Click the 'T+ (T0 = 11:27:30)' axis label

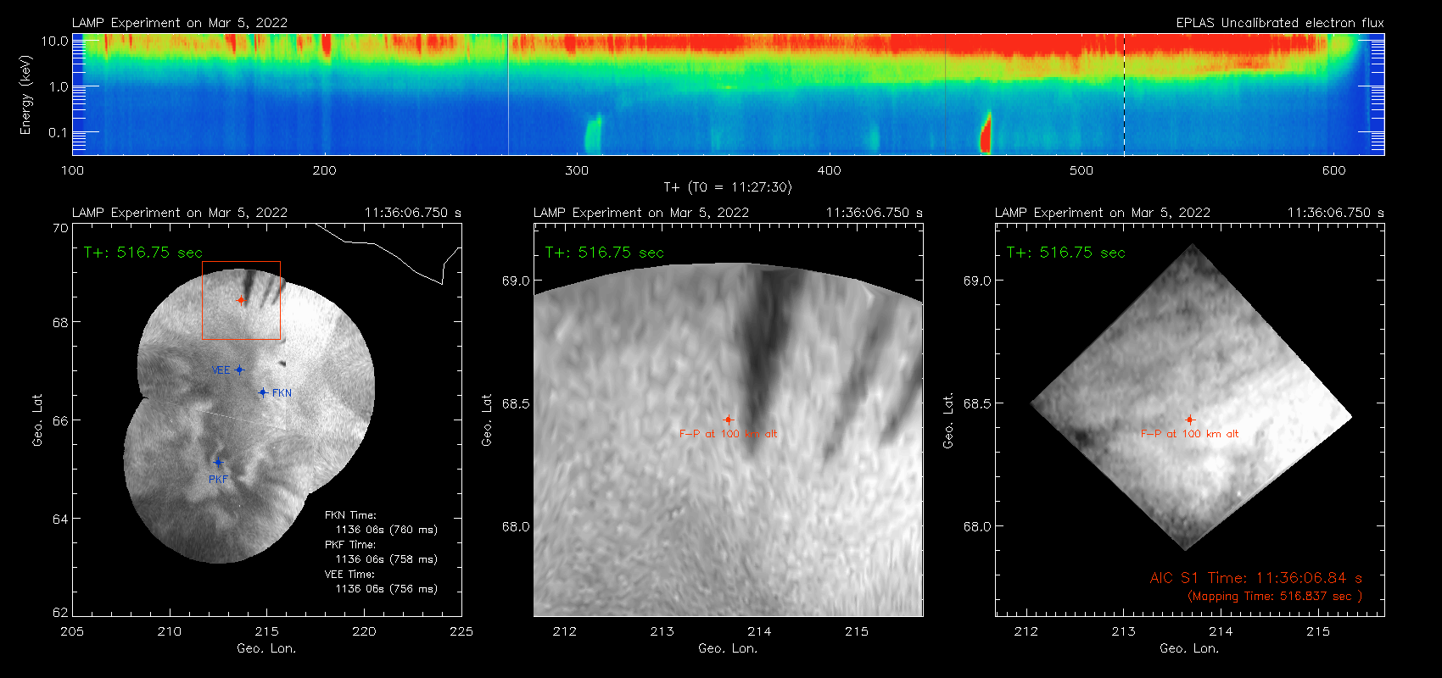pyautogui.click(x=728, y=187)
